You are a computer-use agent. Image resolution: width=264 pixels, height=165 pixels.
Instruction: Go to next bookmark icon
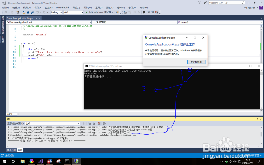[152, 12]
